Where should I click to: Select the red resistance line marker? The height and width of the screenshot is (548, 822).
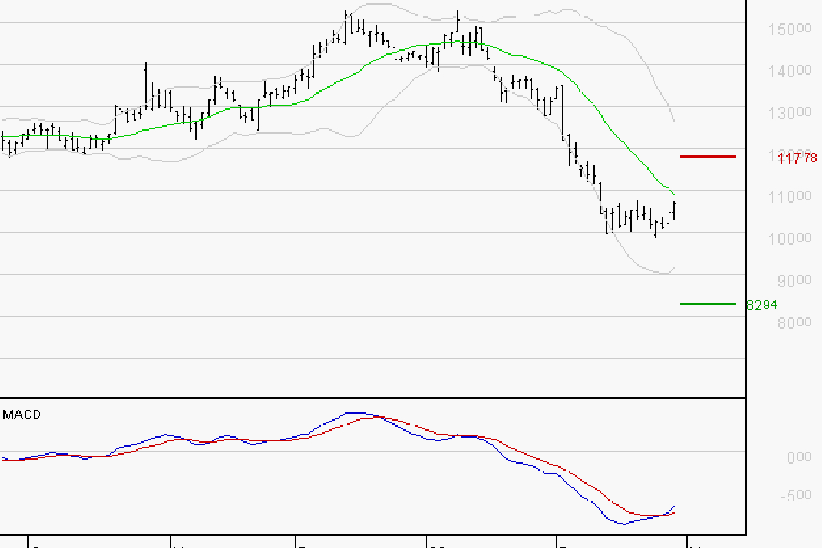(708, 157)
